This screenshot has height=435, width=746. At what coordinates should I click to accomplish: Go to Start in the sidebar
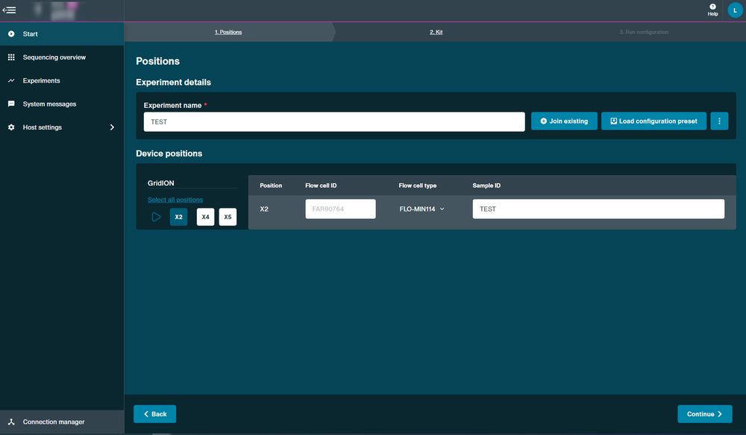[x=62, y=34]
